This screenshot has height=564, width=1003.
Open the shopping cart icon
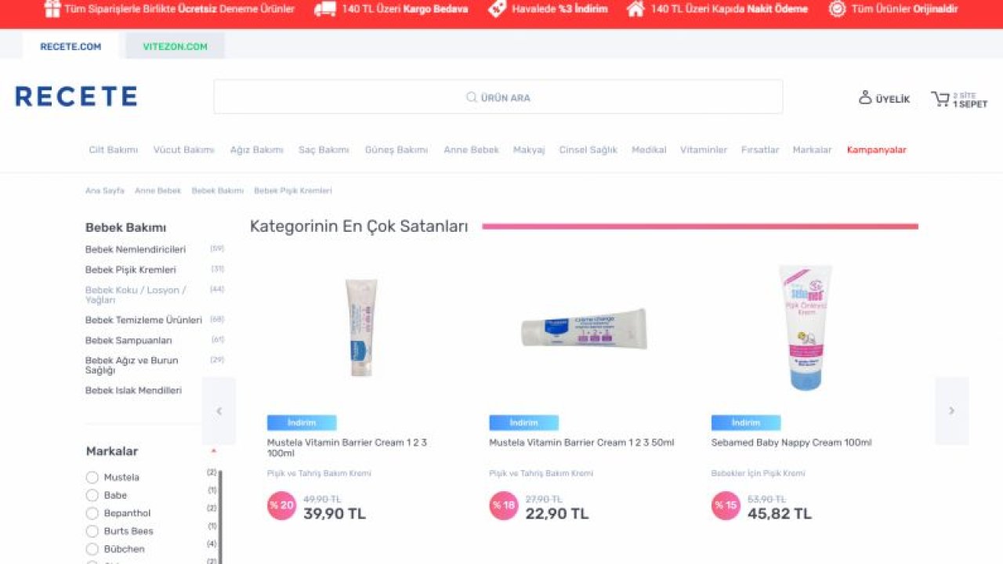(940, 99)
